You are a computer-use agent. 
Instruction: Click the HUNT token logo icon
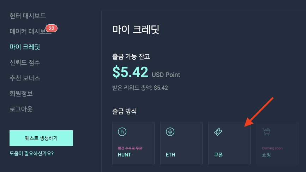click(122, 132)
